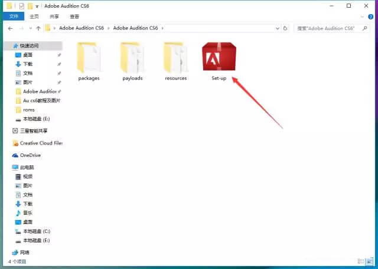Image resolution: width=378 pixels, height=269 pixels.
Task: Open the help question mark icon
Action: coord(370,17)
